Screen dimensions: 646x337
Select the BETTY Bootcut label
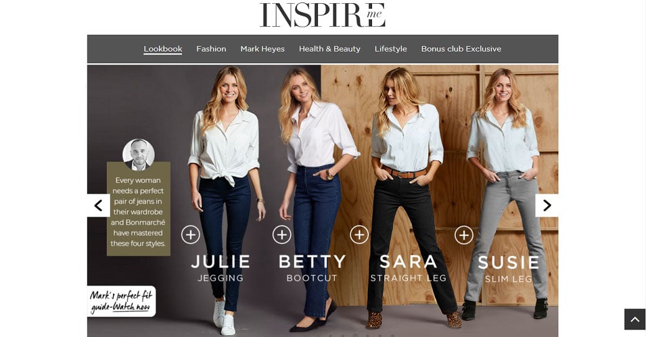pyautogui.click(x=312, y=268)
